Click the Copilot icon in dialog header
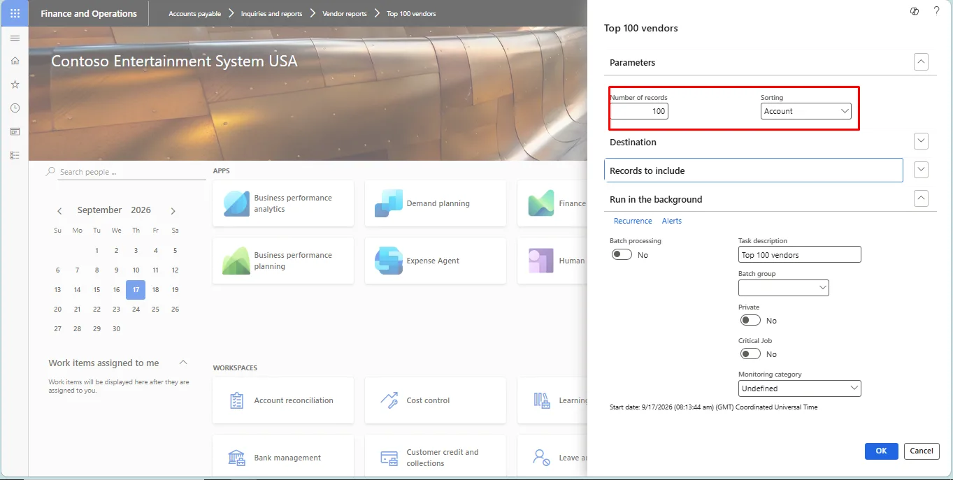This screenshot has height=480, width=953. coord(915,11)
